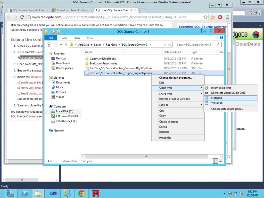Click the Search SQL Source Control 3 box
The width and height of the screenshot is (264, 198).
tap(198, 45)
